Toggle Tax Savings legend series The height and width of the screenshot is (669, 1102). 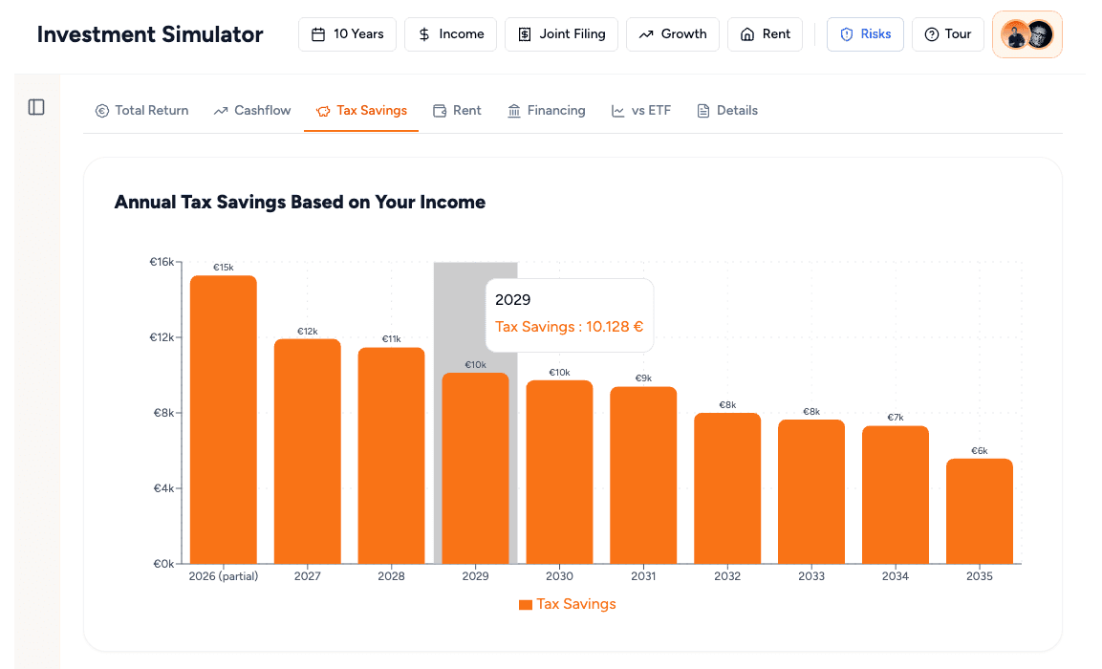pyautogui.click(x=567, y=604)
